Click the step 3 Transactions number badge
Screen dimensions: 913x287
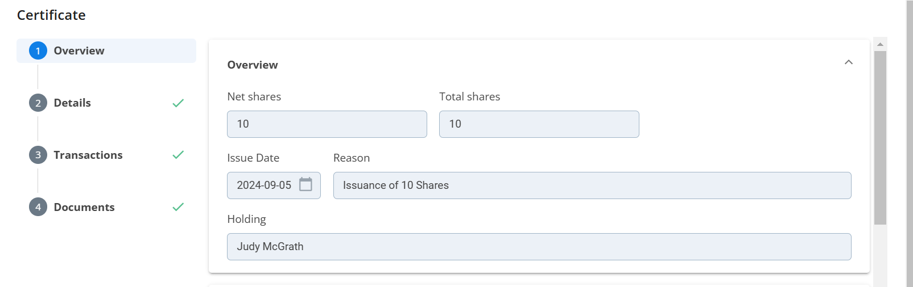(38, 155)
